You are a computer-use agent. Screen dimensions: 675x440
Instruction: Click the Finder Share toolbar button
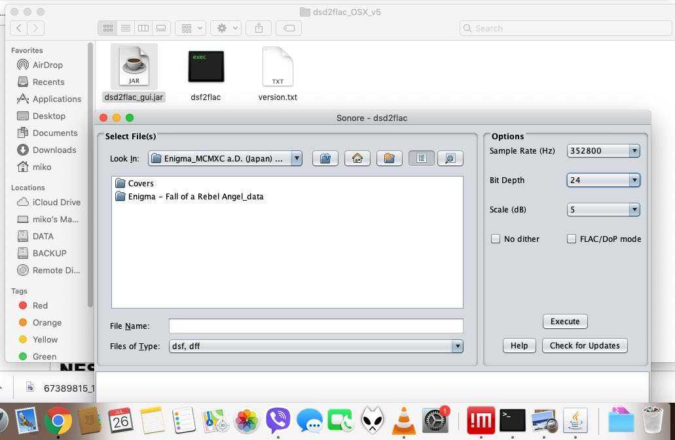tap(259, 28)
